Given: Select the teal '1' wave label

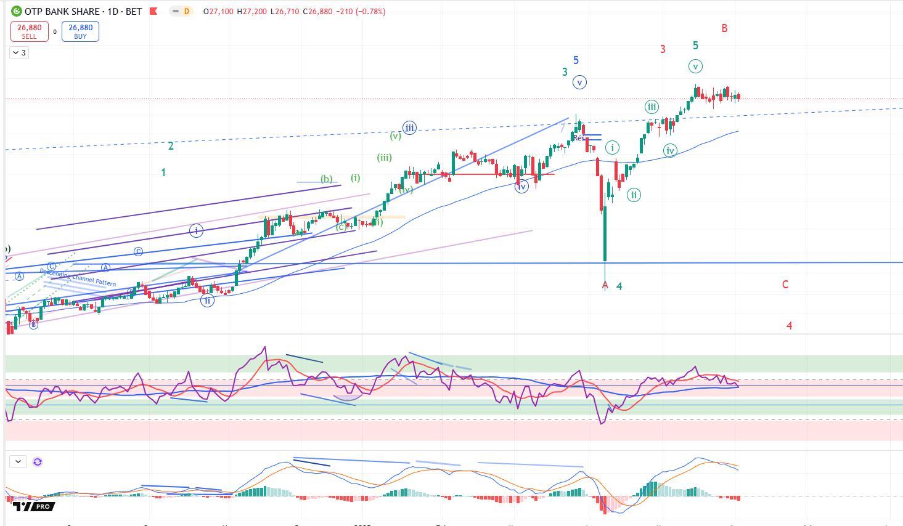Looking at the screenshot, I should (x=163, y=172).
